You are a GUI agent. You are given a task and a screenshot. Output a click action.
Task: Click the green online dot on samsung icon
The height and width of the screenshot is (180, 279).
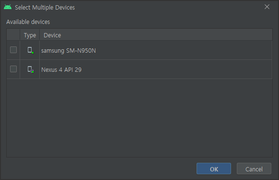coord(33,53)
